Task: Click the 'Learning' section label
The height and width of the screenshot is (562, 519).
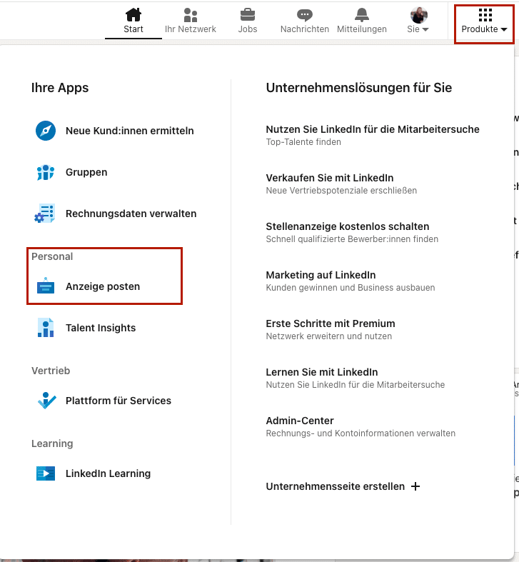Action: 52,443
